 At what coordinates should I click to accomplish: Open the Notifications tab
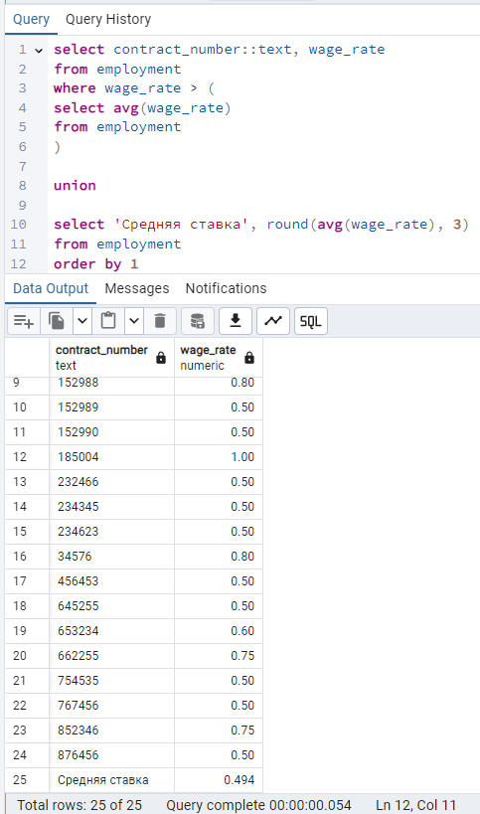[x=227, y=288]
